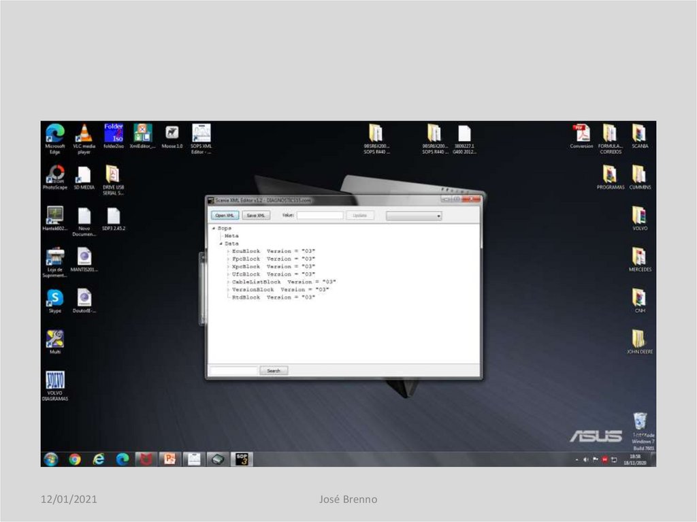Click the taskbar clock showing 18:58
697x522 pixels.
pyautogui.click(x=635, y=460)
